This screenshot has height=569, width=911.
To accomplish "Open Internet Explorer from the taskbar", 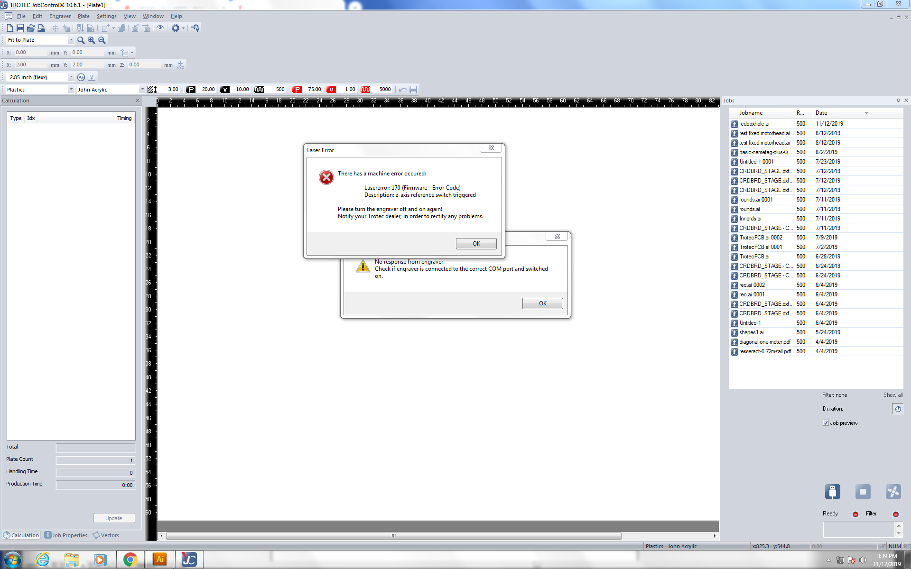I will point(43,560).
